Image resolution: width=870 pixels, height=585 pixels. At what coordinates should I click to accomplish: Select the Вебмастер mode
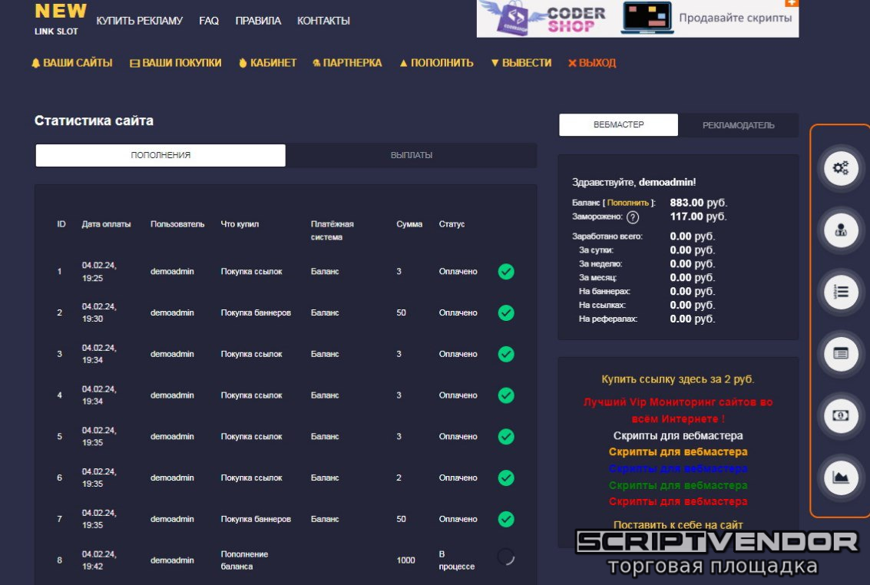(618, 125)
